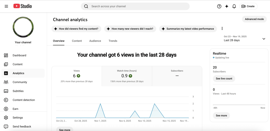This screenshot has height=131, width=270.
Task: Click the green up arrow beside Views
Action: coord(79,76)
